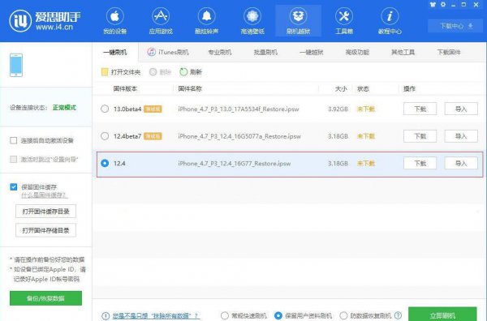
Task: Click 导入 for 13.0beta4 firmware
Action: 461,109
